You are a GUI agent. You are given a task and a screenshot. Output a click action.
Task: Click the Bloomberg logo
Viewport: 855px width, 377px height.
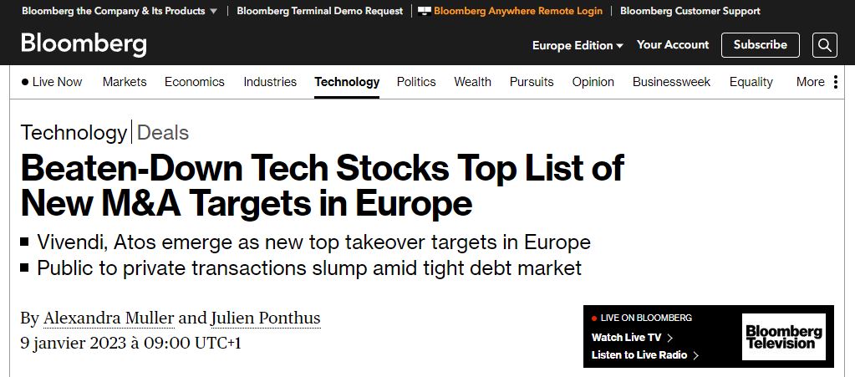pos(84,44)
